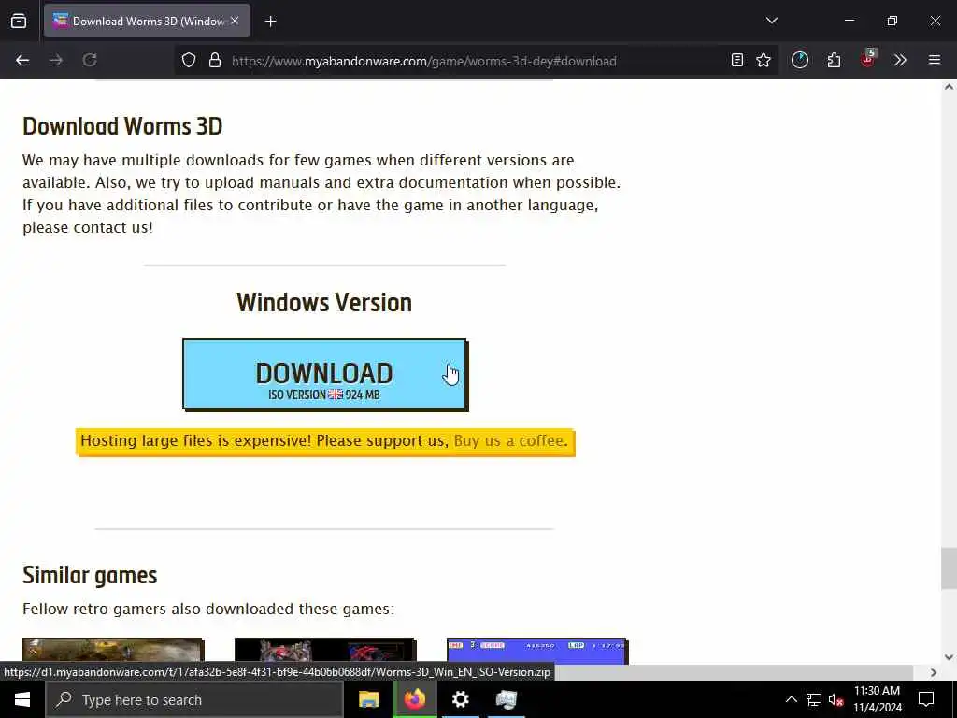Viewport: 957px width, 718px height.
Task: Open the Extensions puzzle icon
Action: (834, 60)
